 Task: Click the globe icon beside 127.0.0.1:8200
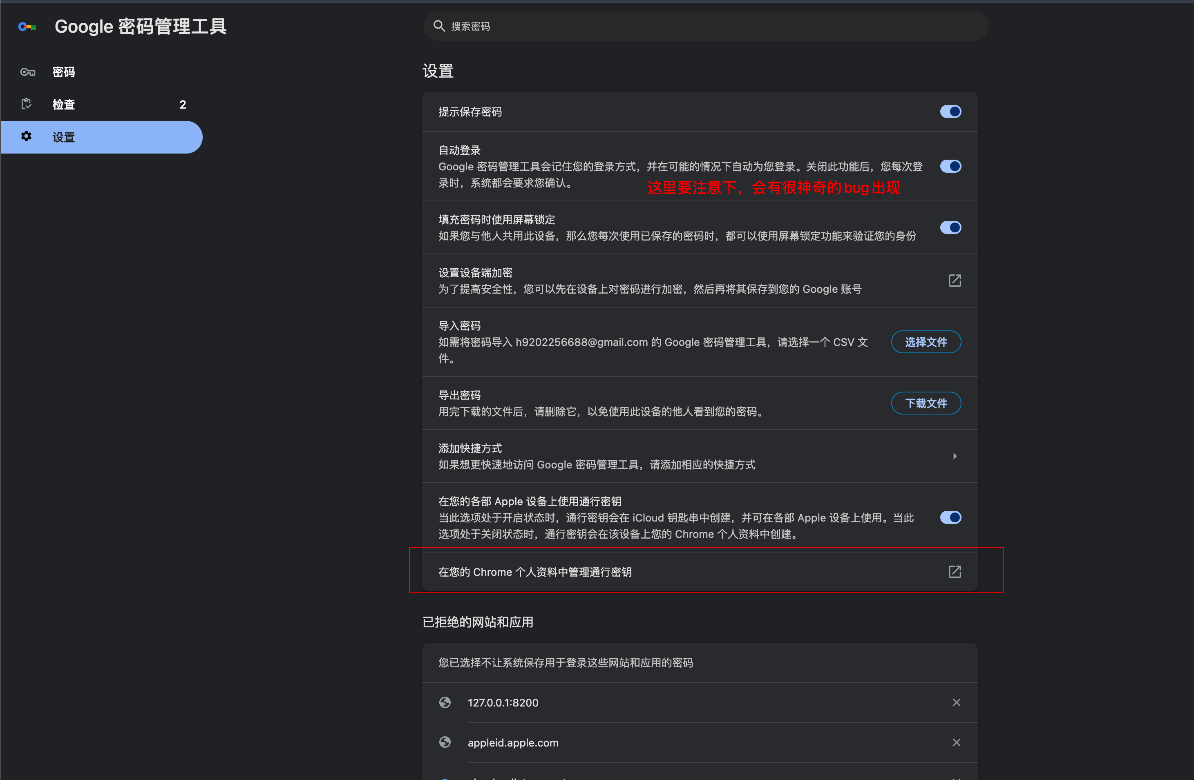[445, 703]
